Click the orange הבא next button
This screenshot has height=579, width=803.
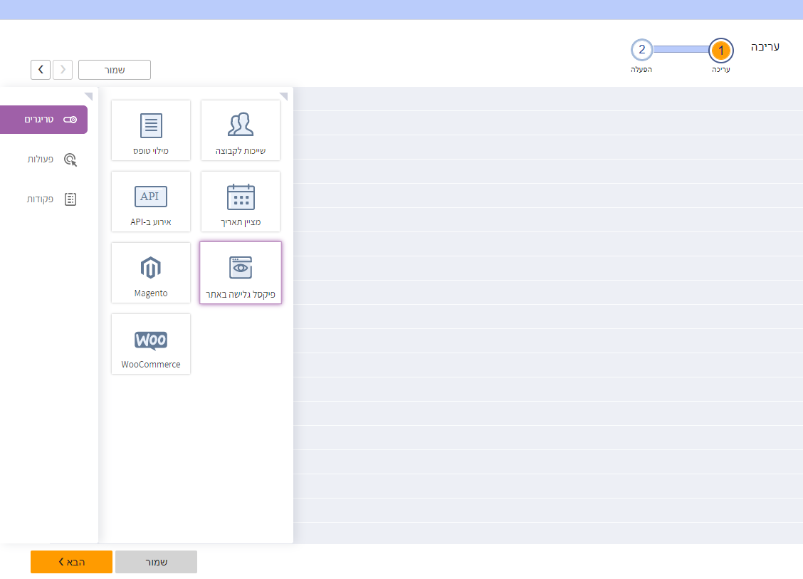click(x=71, y=562)
